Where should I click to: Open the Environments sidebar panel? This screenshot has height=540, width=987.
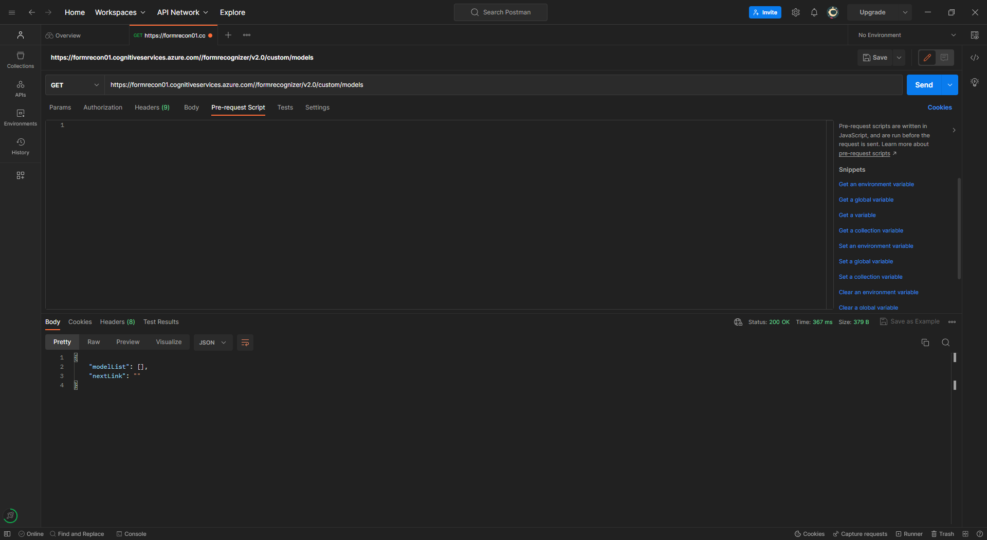pos(21,117)
